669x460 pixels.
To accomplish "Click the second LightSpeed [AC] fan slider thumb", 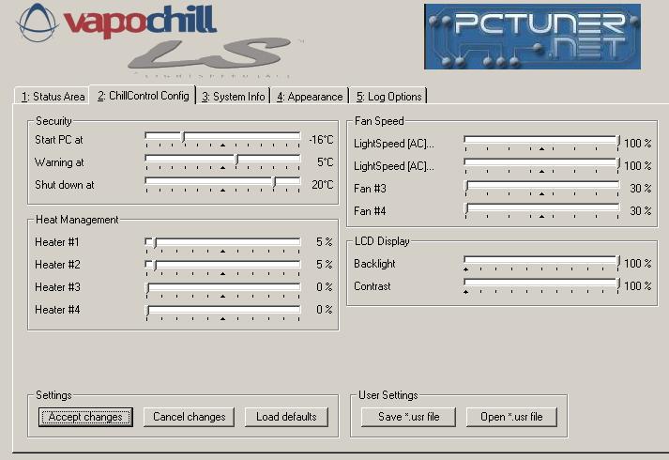I will pos(618,164).
